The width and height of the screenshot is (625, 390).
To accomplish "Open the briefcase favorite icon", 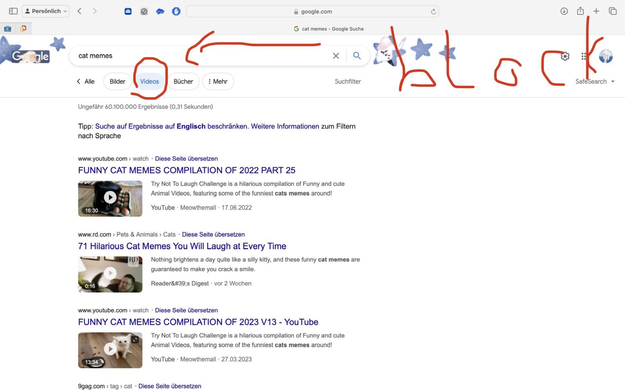I will pos(7,28).
